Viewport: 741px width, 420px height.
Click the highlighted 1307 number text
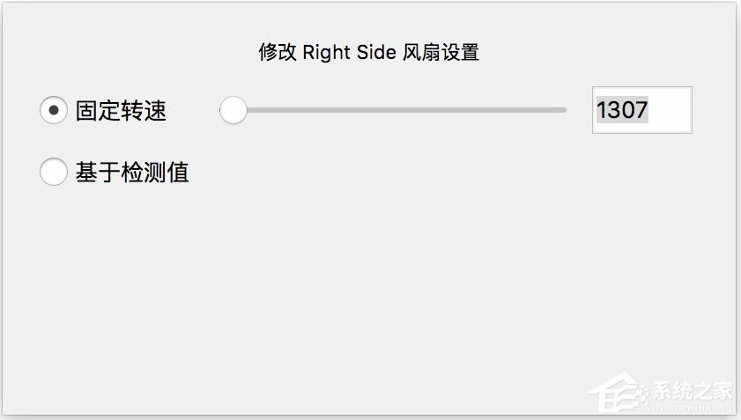pos(622,110)
